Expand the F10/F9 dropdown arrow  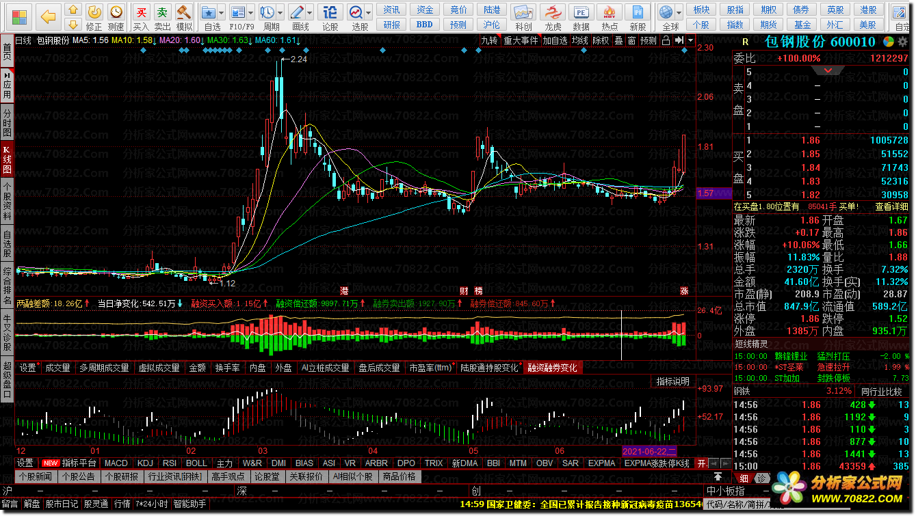tap(250, 13)
